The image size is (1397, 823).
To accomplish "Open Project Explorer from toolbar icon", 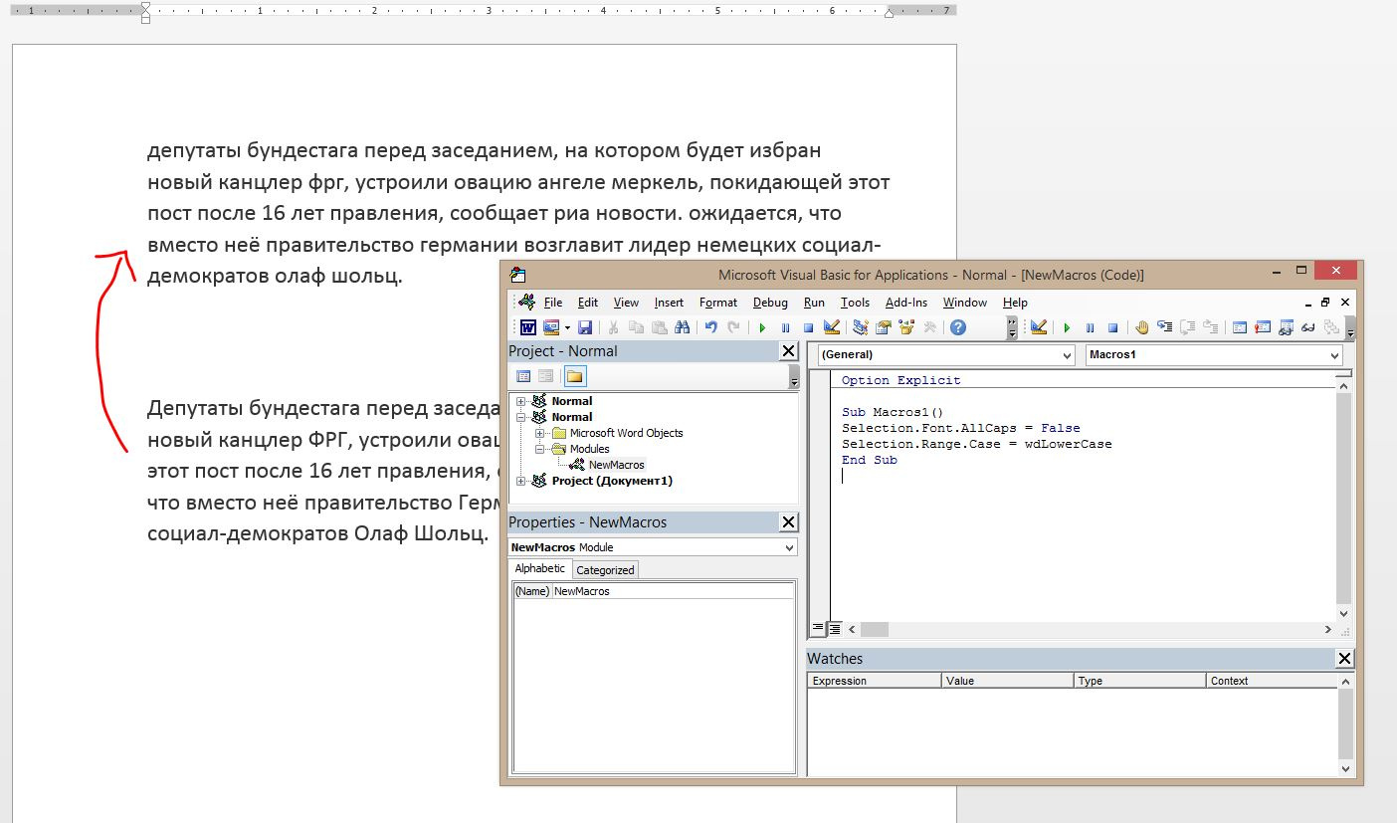I will click(x=861, y=327).
